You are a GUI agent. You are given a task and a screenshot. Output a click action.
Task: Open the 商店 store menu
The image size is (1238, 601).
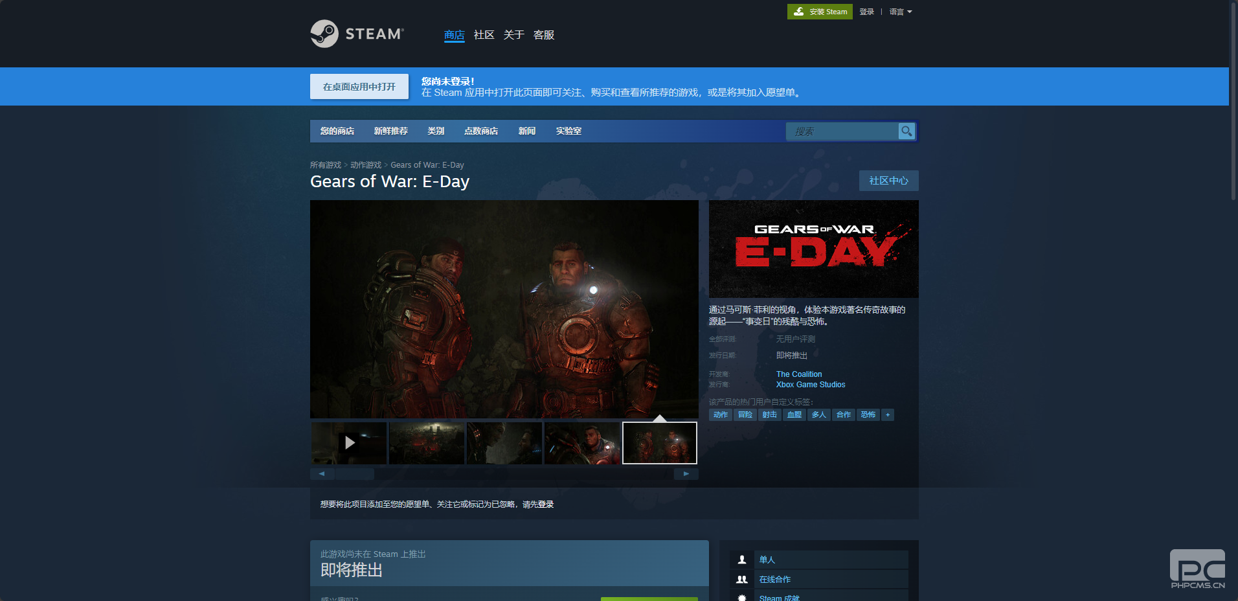455,35
